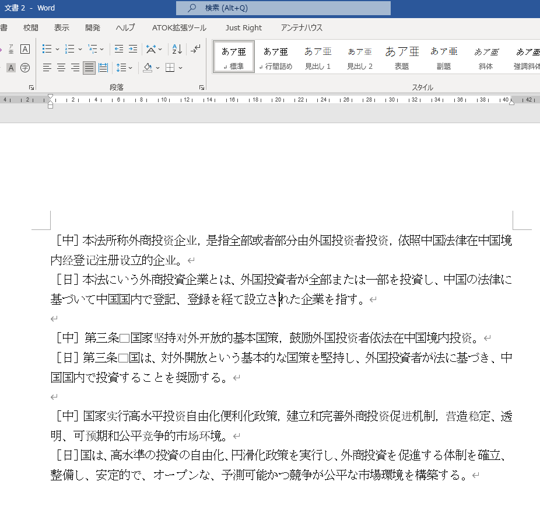The width and height of the screenshot is (540, 516).
Task: Apply the 標準 style
Action: [x=233, y=57]
